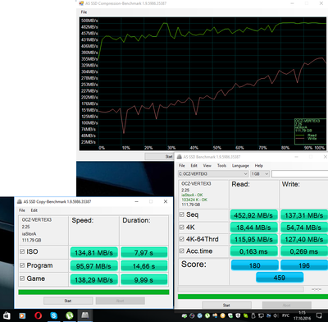Click Start in the Copy-Benchmark window
Screen dimensions: 328x322
[x=68, y=301]
